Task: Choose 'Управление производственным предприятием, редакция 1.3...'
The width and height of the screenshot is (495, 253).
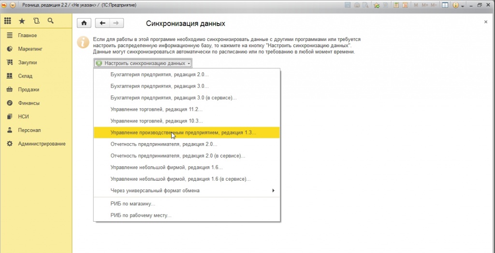Action: [x=183, y=133]
